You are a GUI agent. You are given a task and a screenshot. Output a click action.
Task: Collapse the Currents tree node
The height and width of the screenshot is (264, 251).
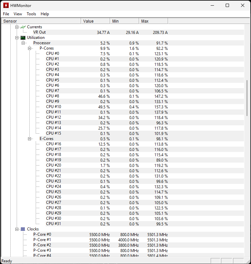17,27
